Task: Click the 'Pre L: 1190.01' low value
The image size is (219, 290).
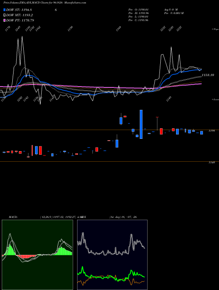Action: 138,17
